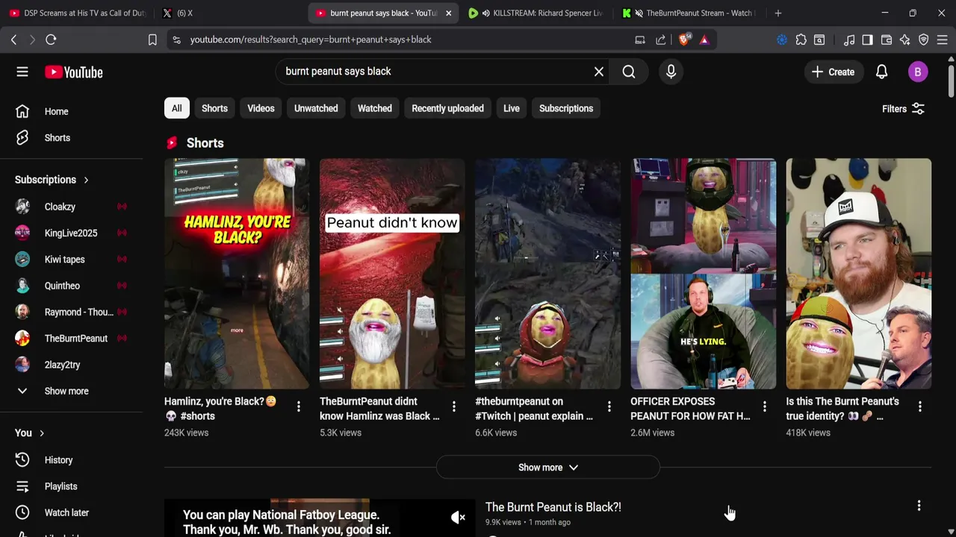Click the YouTube logo
Screen dimensions: 956x537
tap(73, 72)
